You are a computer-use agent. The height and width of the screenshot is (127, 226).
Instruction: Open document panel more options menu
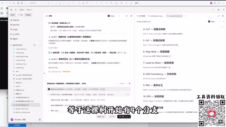(224, 22)
